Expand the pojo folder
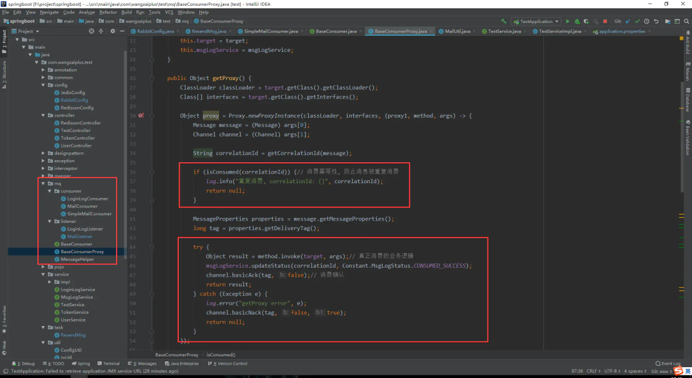692x378 pixels. [x=44, y=267]
